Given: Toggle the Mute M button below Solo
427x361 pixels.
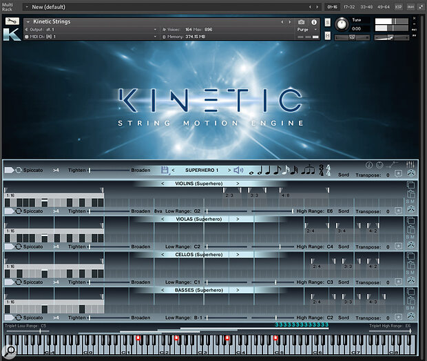Looking at the screenshot, I should [328, 35].
